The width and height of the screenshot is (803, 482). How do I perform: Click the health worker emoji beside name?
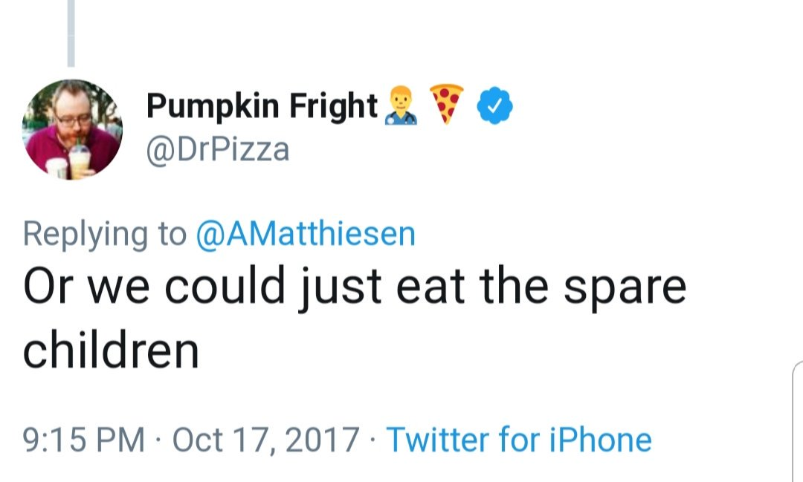pos(401,105)
